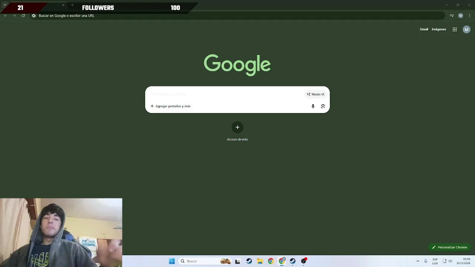The width and height of the screenshot is (475, 267).
Task: Show hidden system tray icons
Action: (418, 261)
